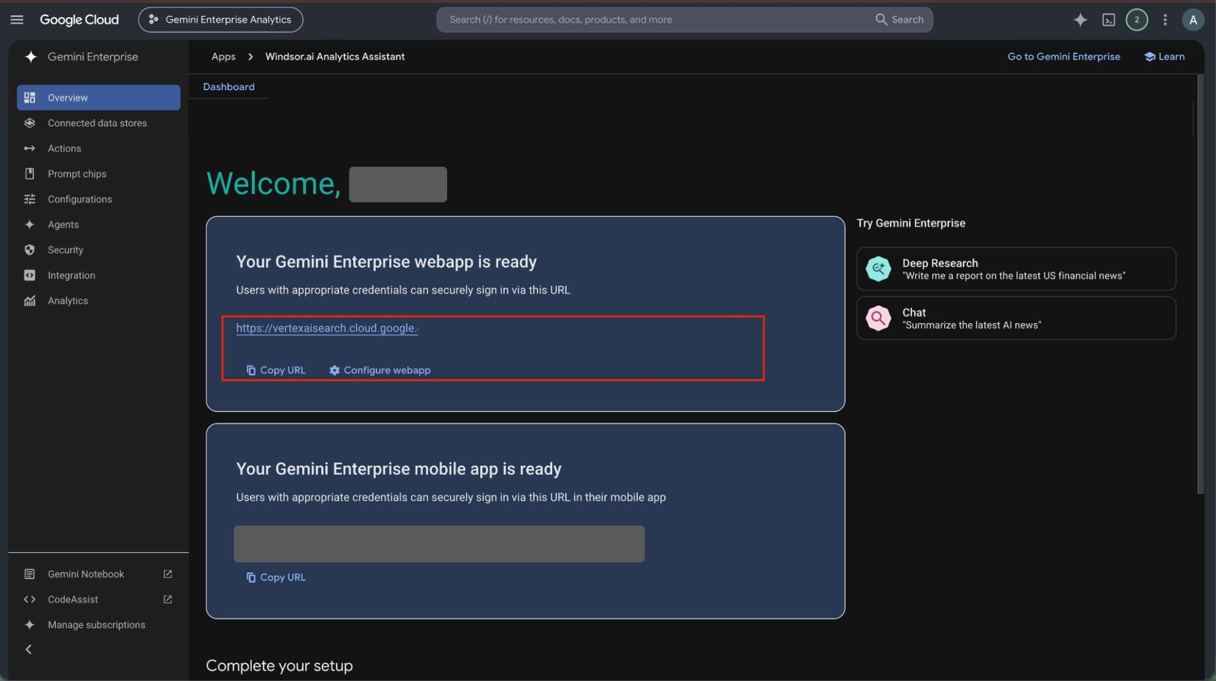Activate Cloud Shell terminal icon
This screenshot has height=681, width=1216.
coord(1109,20)
